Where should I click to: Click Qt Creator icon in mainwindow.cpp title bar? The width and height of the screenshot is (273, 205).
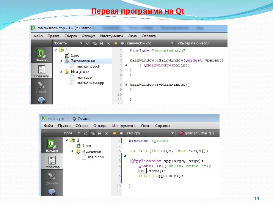point(33,28)
